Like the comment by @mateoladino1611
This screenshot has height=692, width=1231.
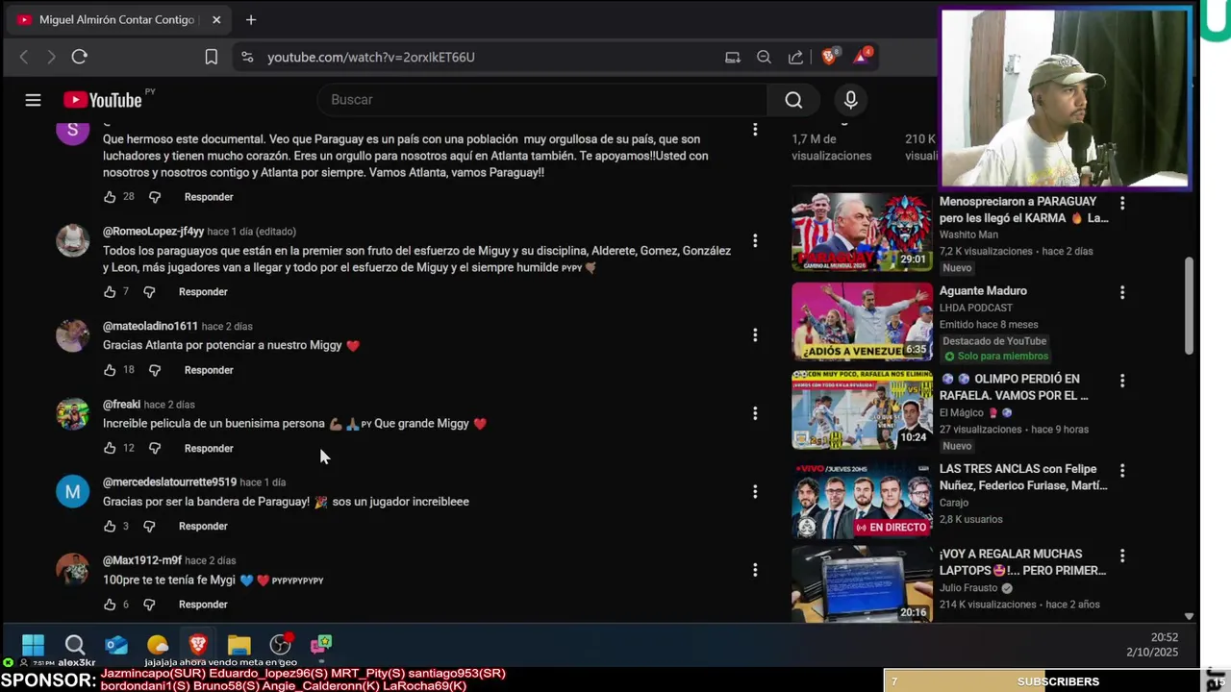[x=109, y=370]
